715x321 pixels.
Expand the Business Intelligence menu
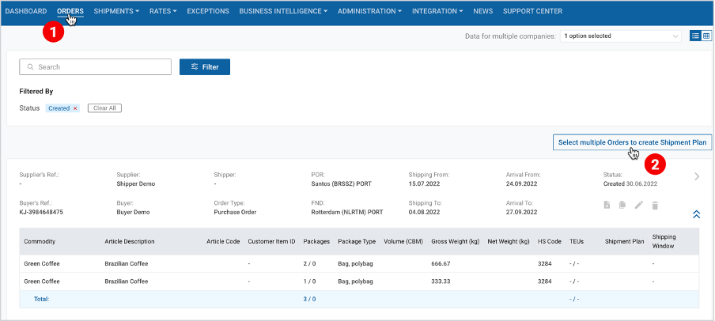tap(283, 11)
